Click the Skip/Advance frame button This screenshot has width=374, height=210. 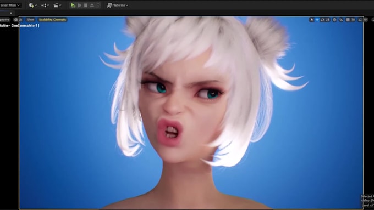click(x=80, y=5)
